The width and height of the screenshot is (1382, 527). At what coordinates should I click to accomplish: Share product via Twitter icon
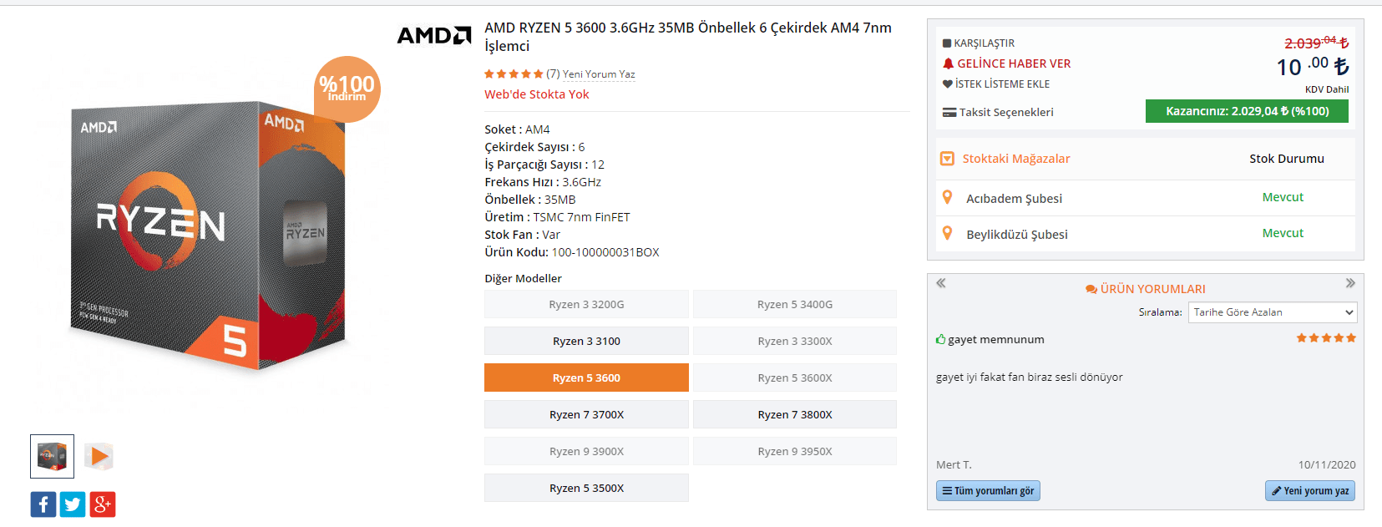tap(73, 504)
